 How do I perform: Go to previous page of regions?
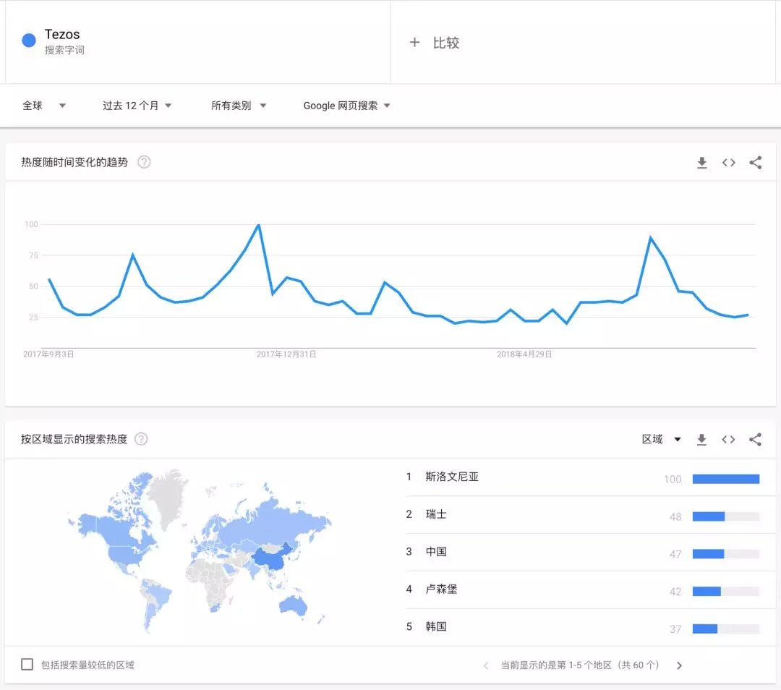pyautogui.click(x=486, y=665)
